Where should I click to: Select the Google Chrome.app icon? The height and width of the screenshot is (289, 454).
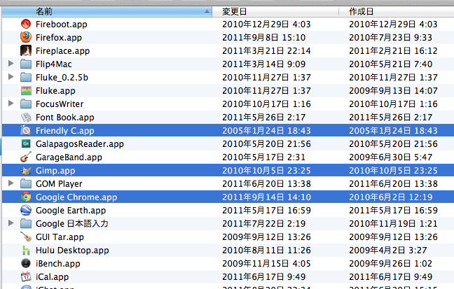[26, 197]
